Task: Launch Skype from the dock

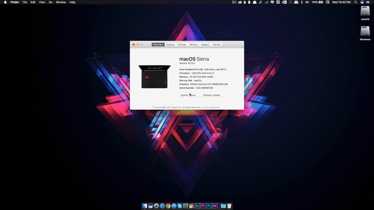Action: (180, 206)
